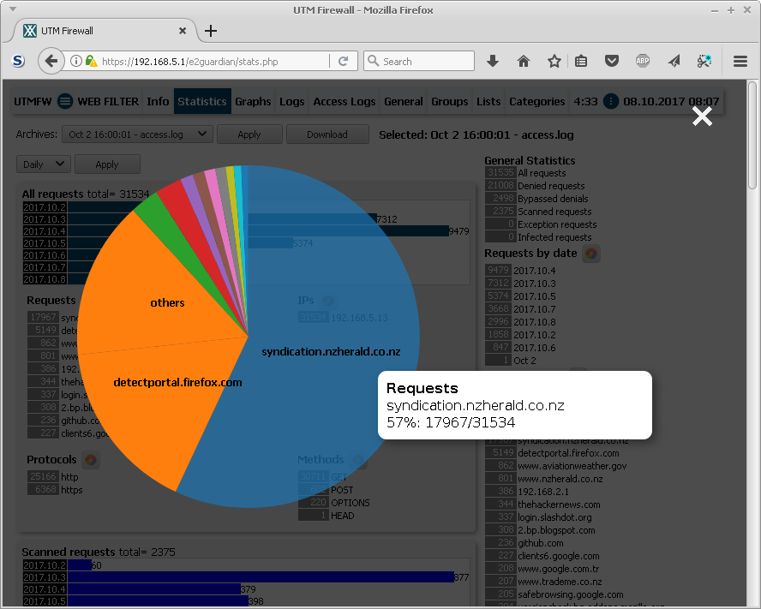Screen dimensions: 761x609
Task: Click Apply next to Archives dropdown
Action: [x=249, y=134]
